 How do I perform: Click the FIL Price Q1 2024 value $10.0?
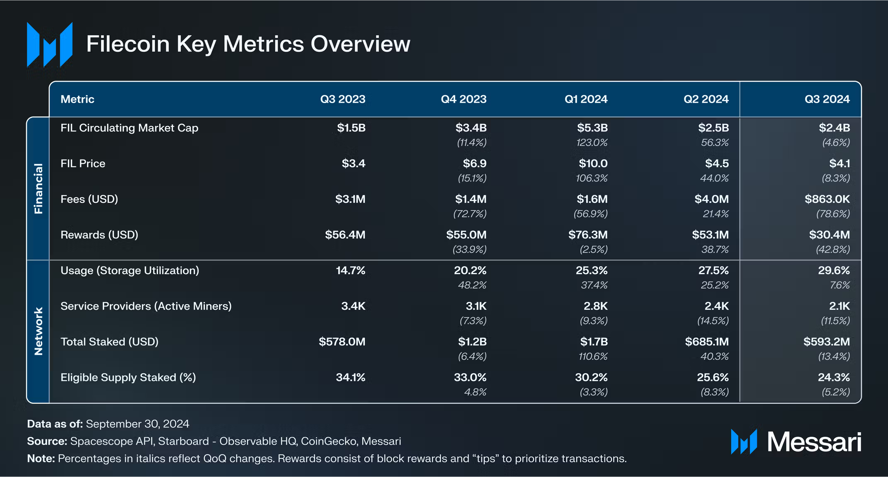(x=593, y=164)
